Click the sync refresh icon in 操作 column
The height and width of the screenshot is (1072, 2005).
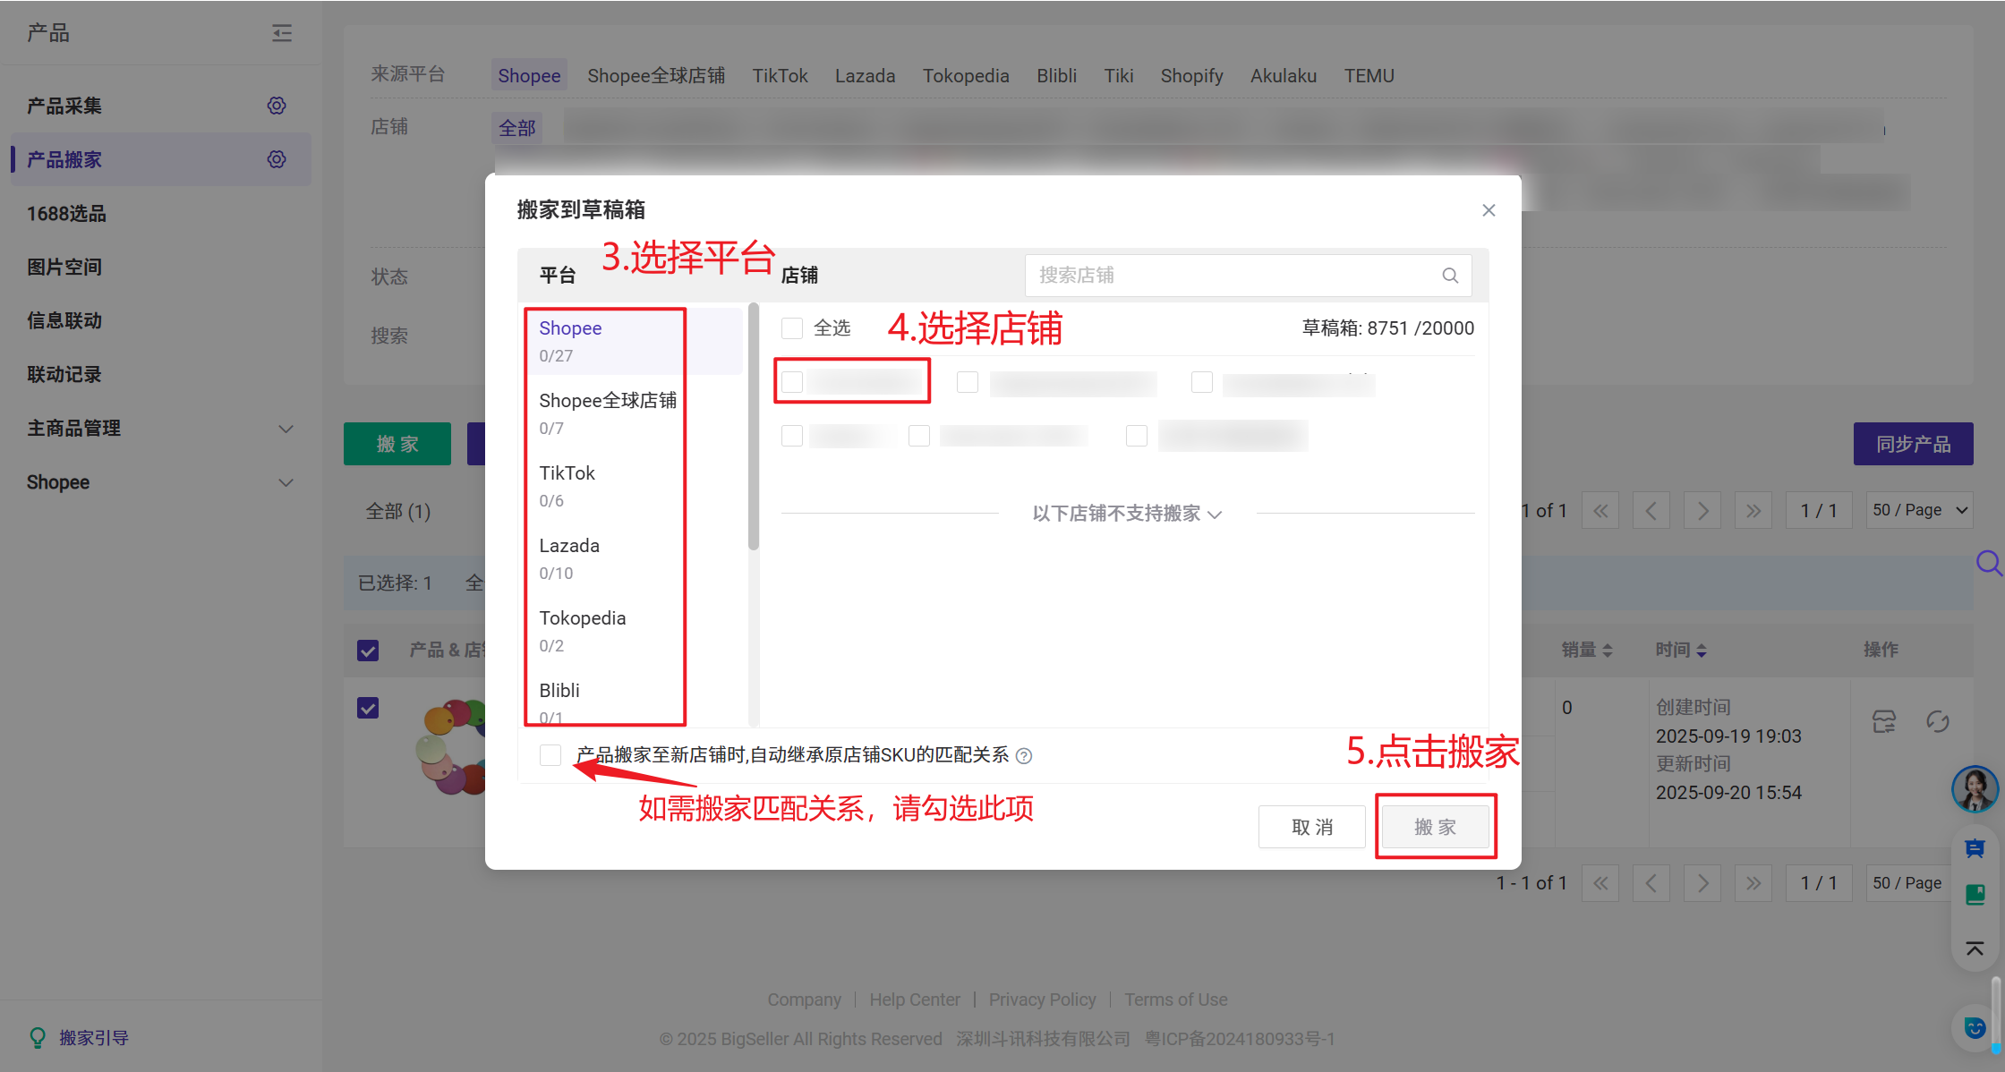coord(1937,721)
